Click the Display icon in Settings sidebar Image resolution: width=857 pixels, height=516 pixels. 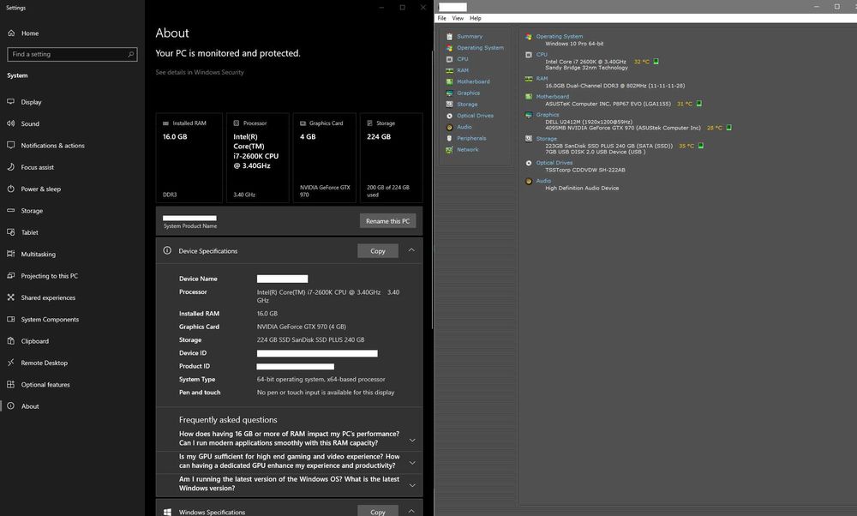coord(11,102)
